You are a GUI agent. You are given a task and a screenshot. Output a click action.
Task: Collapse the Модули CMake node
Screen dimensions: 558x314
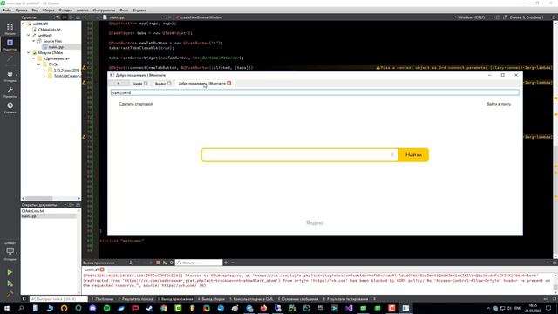29,52
